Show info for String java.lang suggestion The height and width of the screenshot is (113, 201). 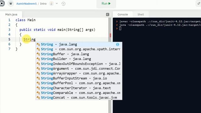117,45
